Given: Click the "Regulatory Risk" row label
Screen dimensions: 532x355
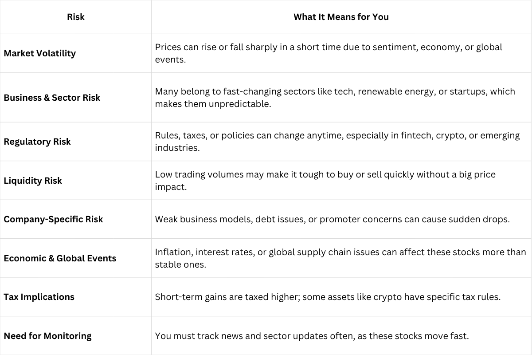Looking at the screenshot, I should click(x=37, y=142).
